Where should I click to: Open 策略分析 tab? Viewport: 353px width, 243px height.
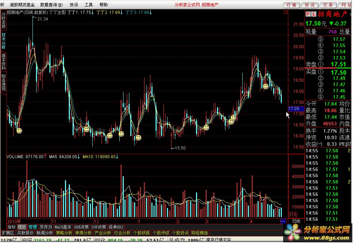tap(64, 233)
